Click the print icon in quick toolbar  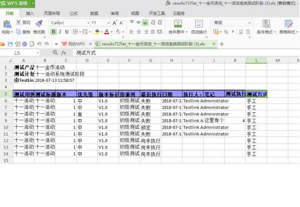[25, 44]
